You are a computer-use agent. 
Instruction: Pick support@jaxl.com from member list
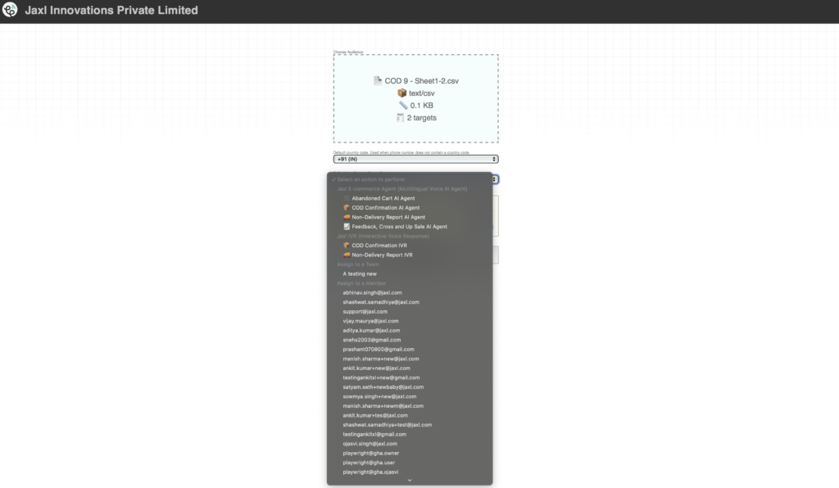point(365,311)
